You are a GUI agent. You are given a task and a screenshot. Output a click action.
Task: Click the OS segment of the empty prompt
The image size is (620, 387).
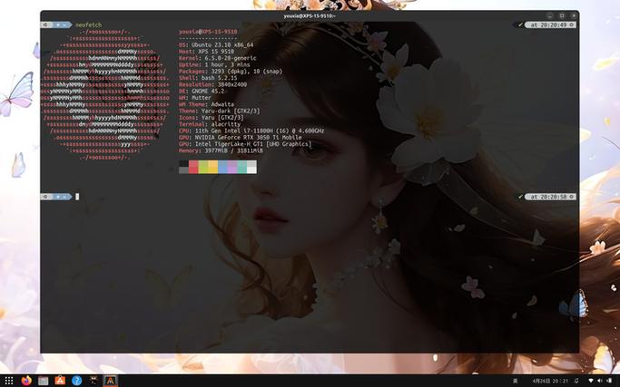pos(45,197)
